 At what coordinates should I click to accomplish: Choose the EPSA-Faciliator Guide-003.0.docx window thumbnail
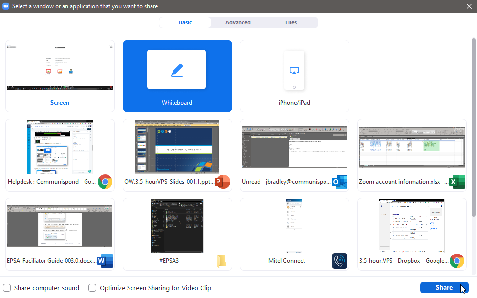click(x=60, y=226)
